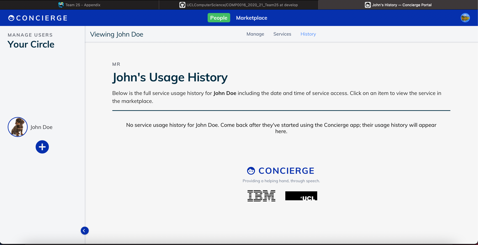478x245 pixels.
Task: Switch to Team 25 - Appendix browser tab
Action: pyautogui.click(x=79, y=5)
